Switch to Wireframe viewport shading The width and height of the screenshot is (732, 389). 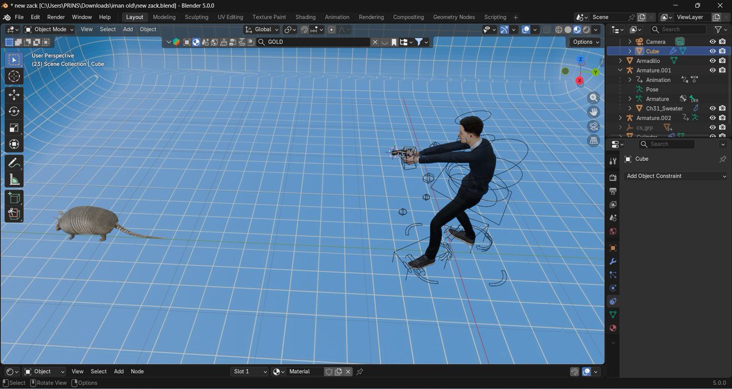[x=559, y=29]
